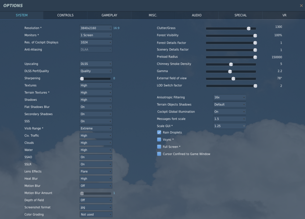The width and height of the screenshot is (305, 219).
Task: Open the Color Grading dropdown
Action: 96,214
